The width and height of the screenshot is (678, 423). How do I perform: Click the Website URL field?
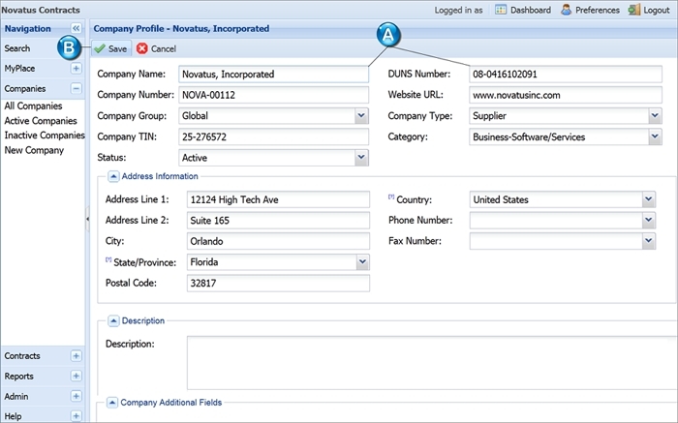click(x=566, y=95)
